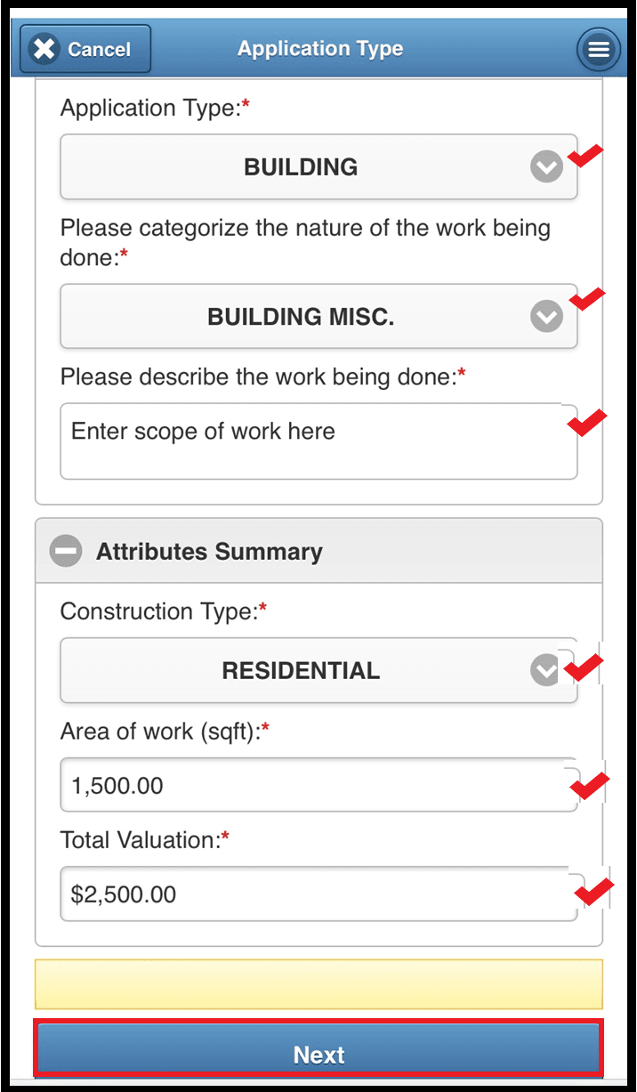Click red checkmark beside the $2,500.00 field

click(x=593, y=891)
